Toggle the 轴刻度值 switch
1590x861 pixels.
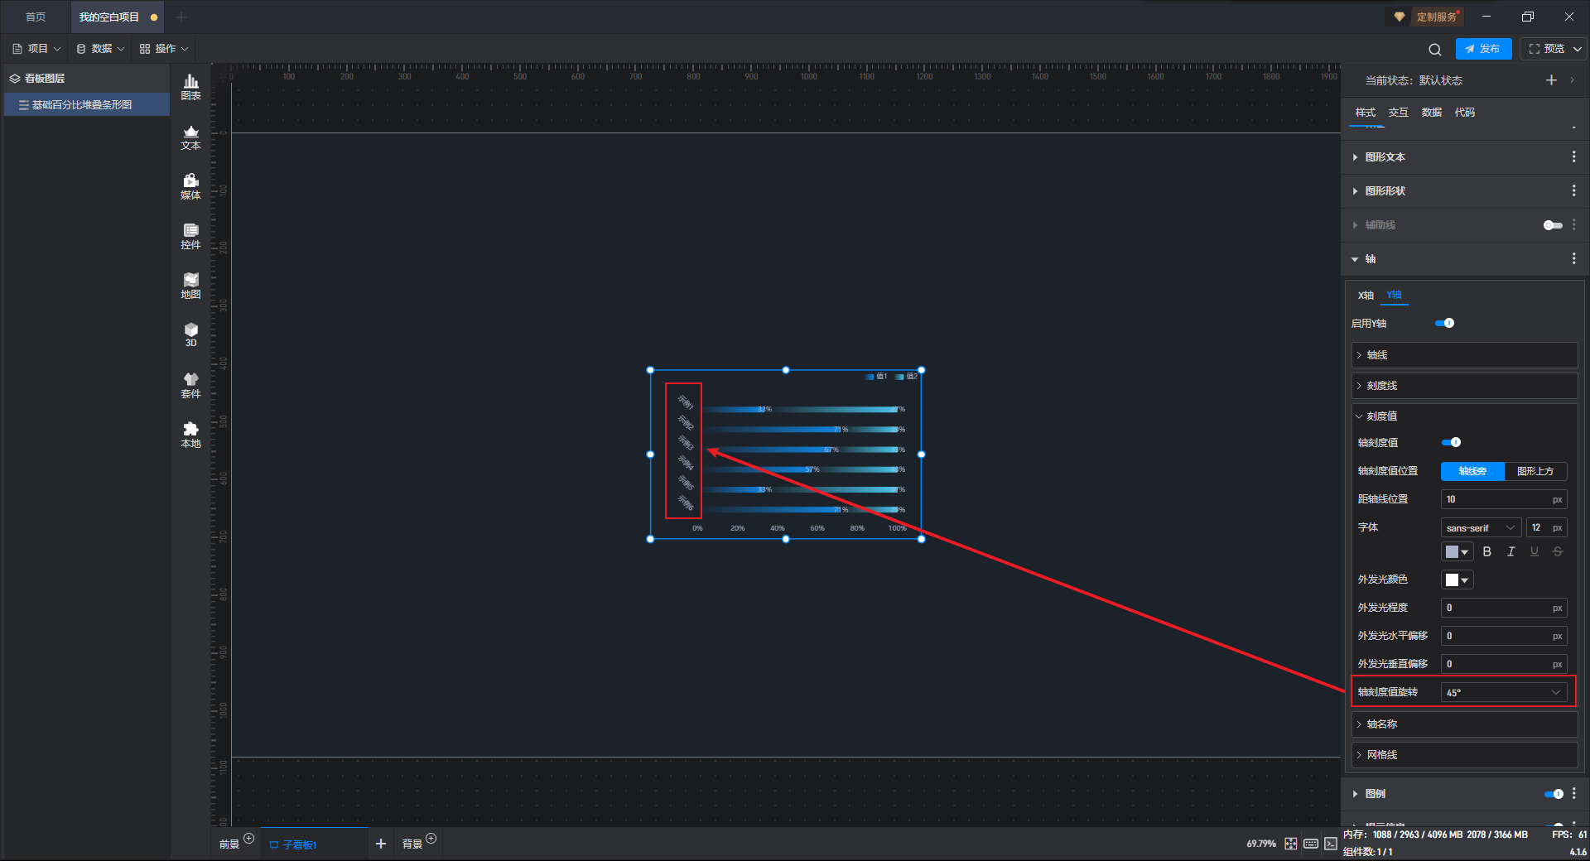[x=1451, y=443]
